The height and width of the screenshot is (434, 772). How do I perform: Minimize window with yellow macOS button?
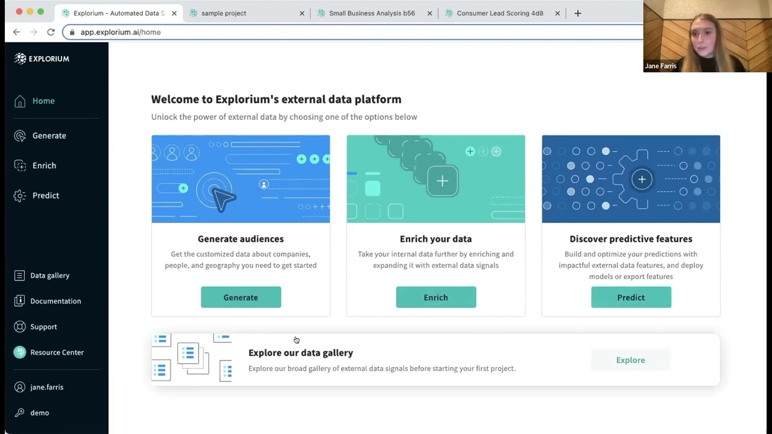[30, 12]
